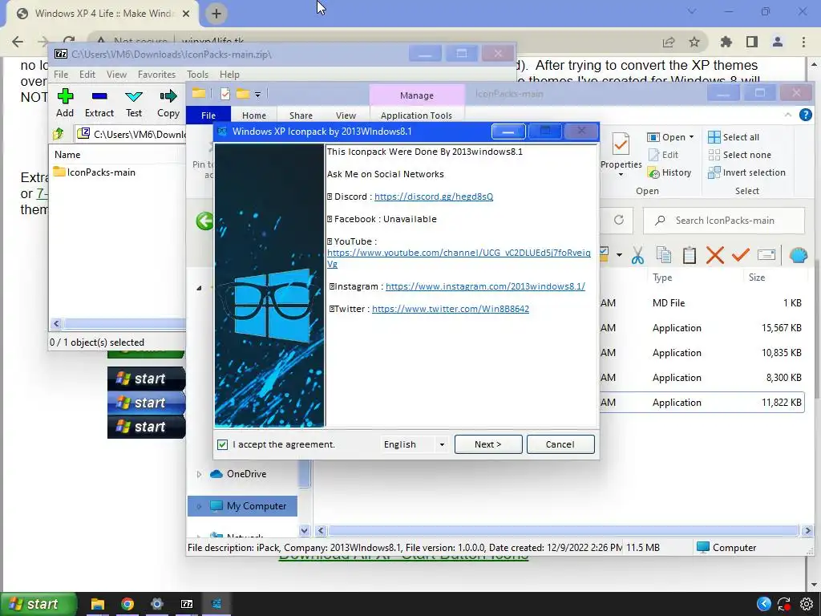
Task: Click the Start button on the taskbar
Action: point(38,604)
